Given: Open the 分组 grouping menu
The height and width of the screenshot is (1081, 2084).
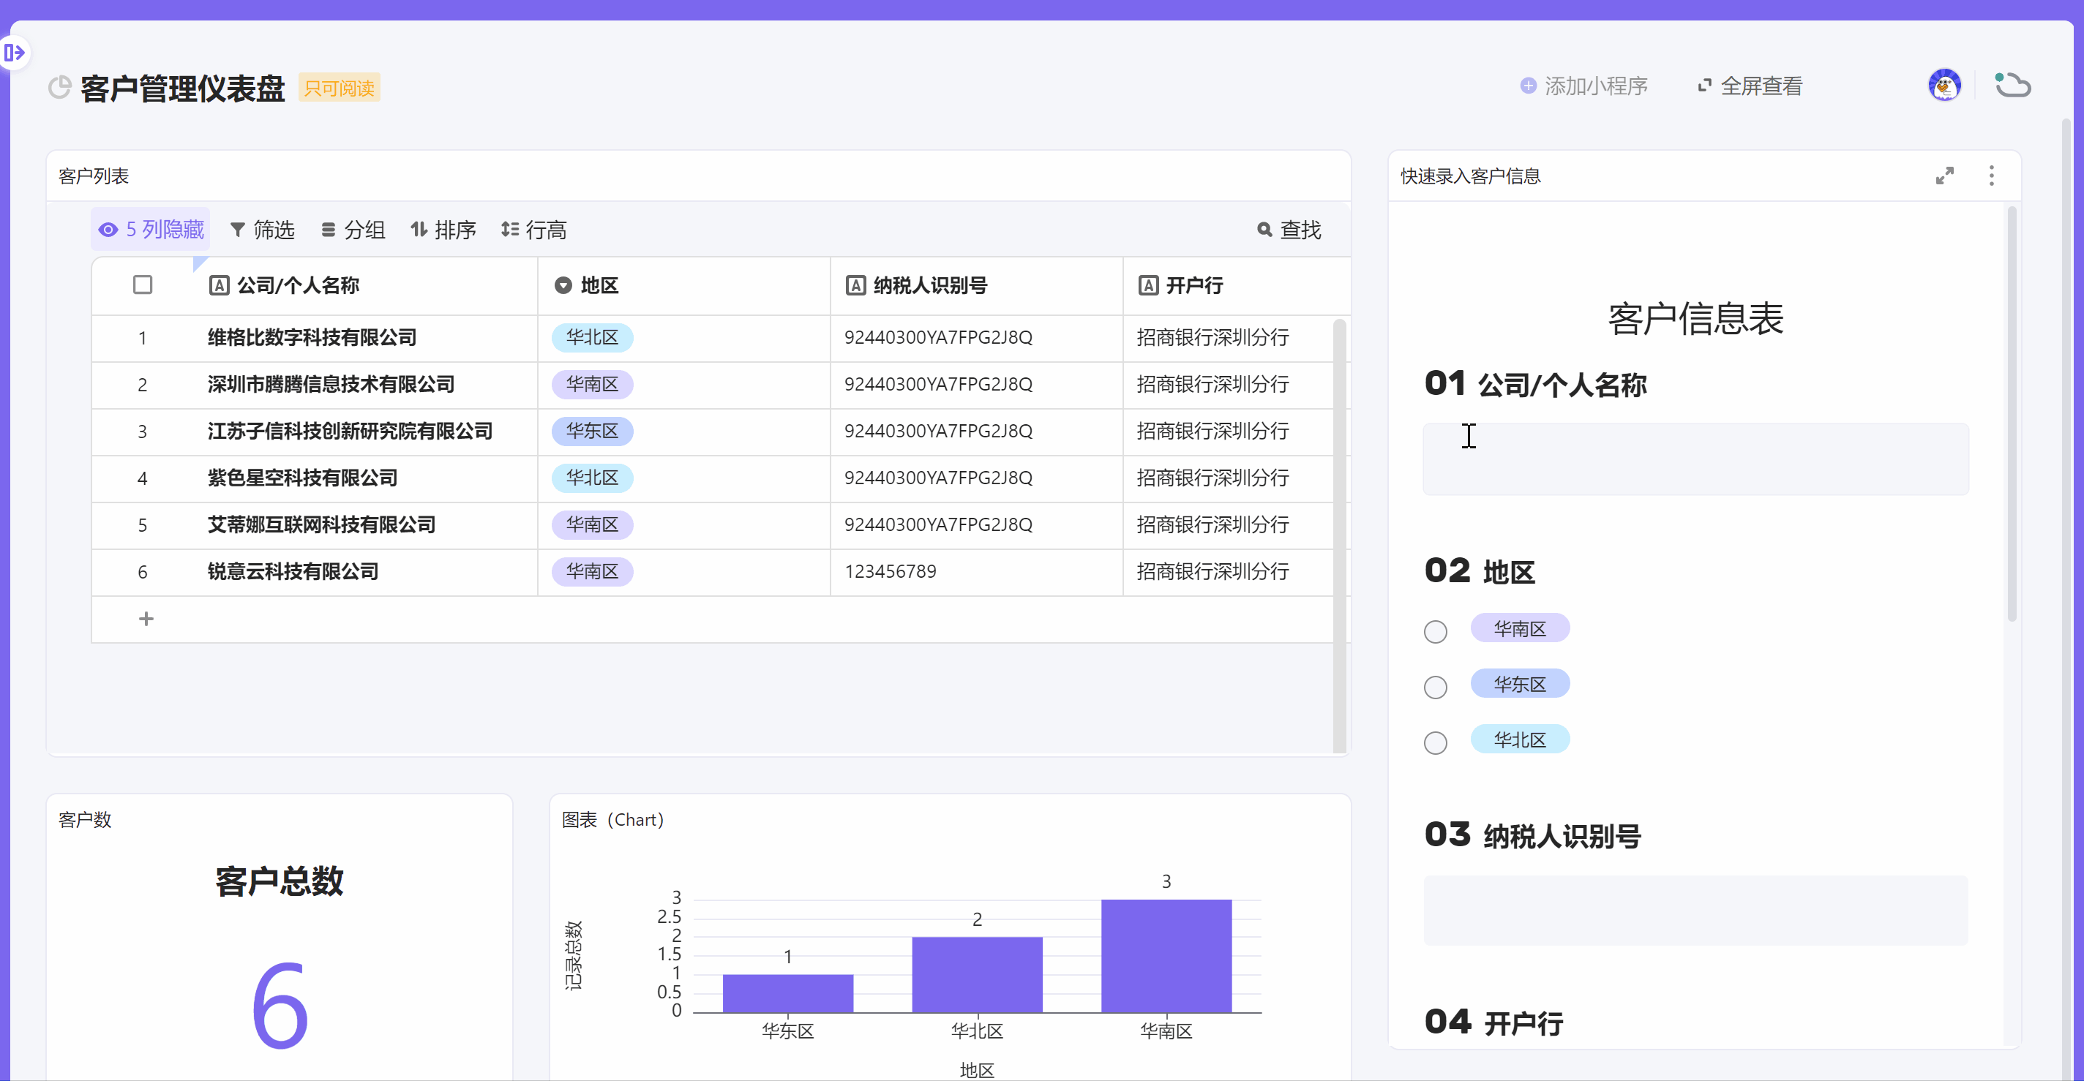Looking at the screenshot, I should tap(353, 230).
